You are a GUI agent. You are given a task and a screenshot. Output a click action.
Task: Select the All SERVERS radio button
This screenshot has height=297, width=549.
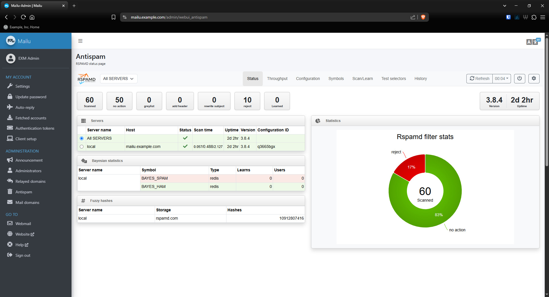(82, 138)
